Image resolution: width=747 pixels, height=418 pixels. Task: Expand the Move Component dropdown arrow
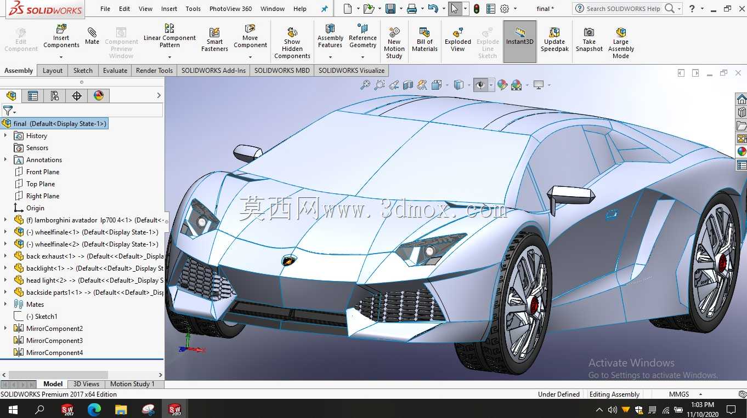(x=250, y=57)
